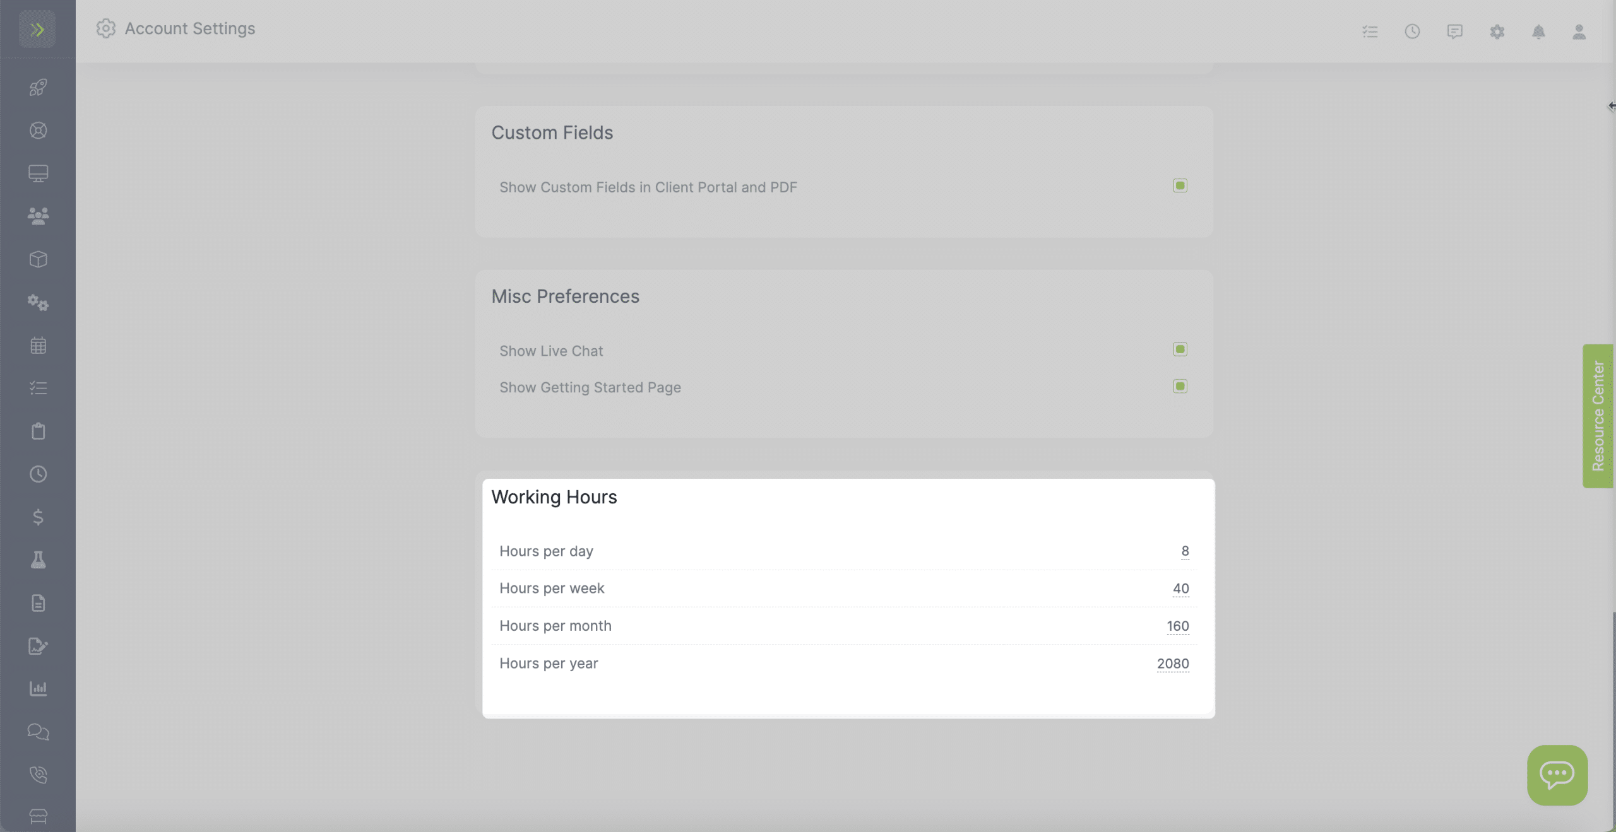
Task: Click the Account Settings page title
Action: (x=190, y=28)
